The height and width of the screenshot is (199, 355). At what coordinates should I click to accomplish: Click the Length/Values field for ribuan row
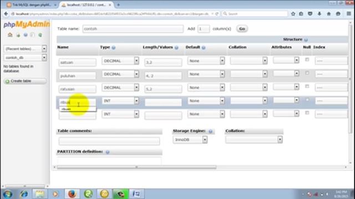163,102
